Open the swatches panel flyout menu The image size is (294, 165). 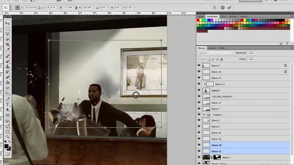click(x=292, y=16)
